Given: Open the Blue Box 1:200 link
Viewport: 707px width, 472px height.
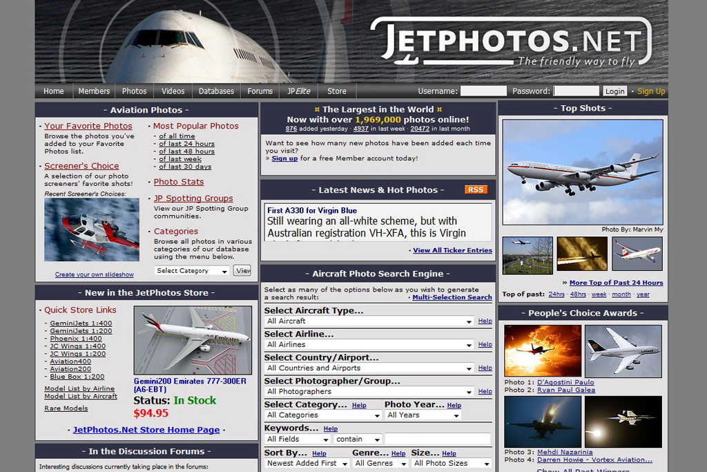Looking at the screenshot, I should [x=77, y=377].
